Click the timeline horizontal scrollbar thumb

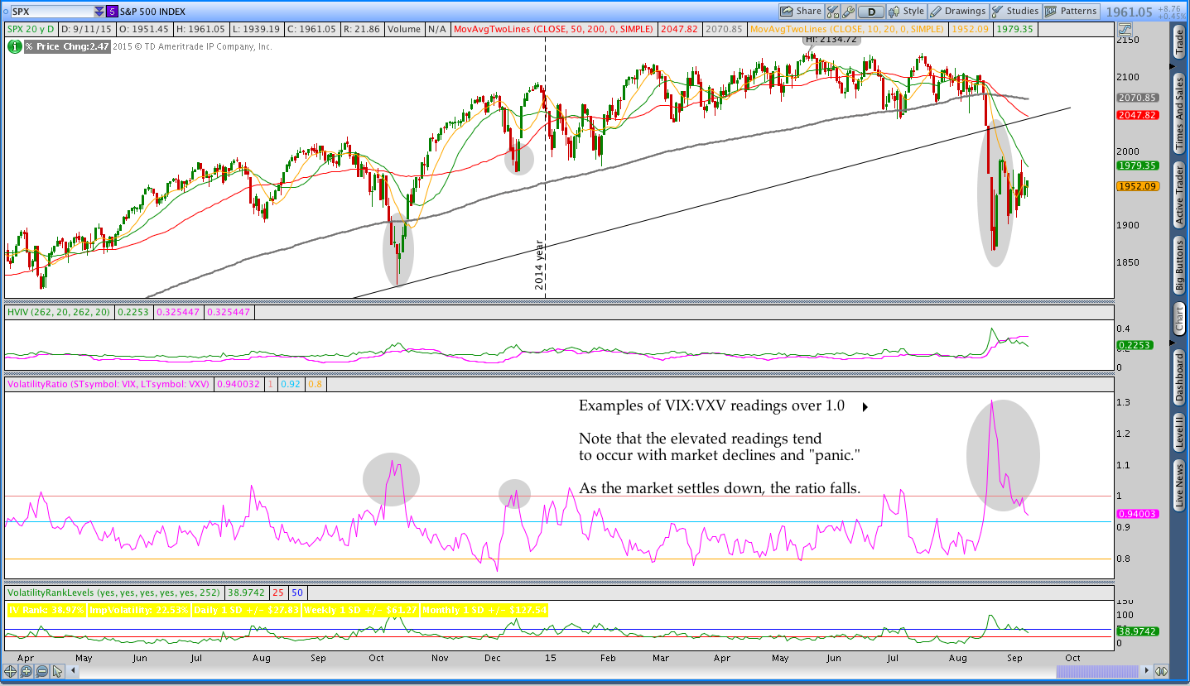click(1097, 671)
